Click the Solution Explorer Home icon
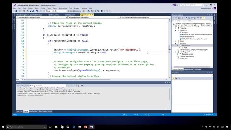Viewport: 231px width, 130px height. pyautogui.click(x=179, y=18)
